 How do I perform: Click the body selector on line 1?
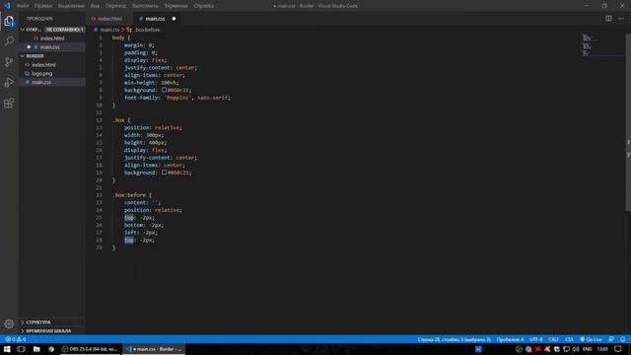118,37
